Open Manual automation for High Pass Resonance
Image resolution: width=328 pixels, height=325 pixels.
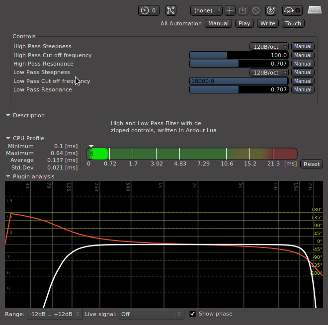click(x=303, y=64)
